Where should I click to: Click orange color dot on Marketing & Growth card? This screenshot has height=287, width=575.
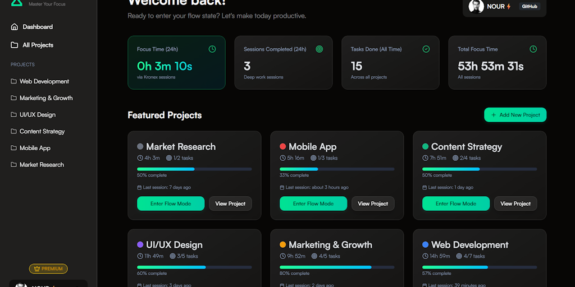click(x=283, y=244)
